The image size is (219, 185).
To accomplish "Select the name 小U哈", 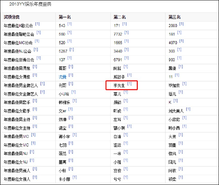I will [x=64, y=94].
